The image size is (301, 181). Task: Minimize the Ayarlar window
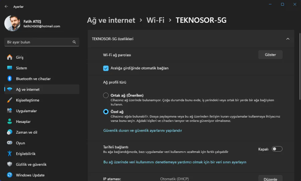pos(270,4)
